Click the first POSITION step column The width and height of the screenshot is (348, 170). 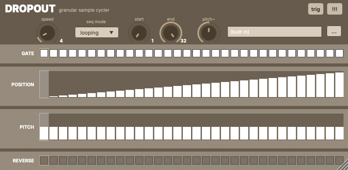pyautogui.click(x=44, y=84)
